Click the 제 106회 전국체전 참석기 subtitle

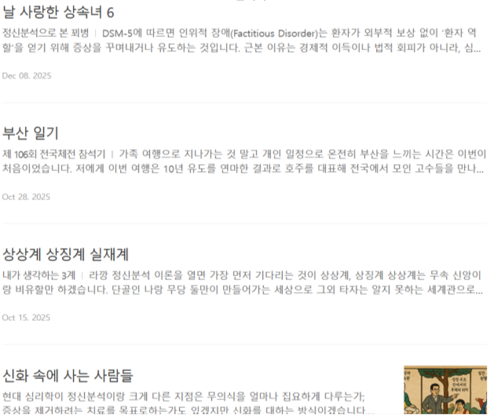click(53, 154)
